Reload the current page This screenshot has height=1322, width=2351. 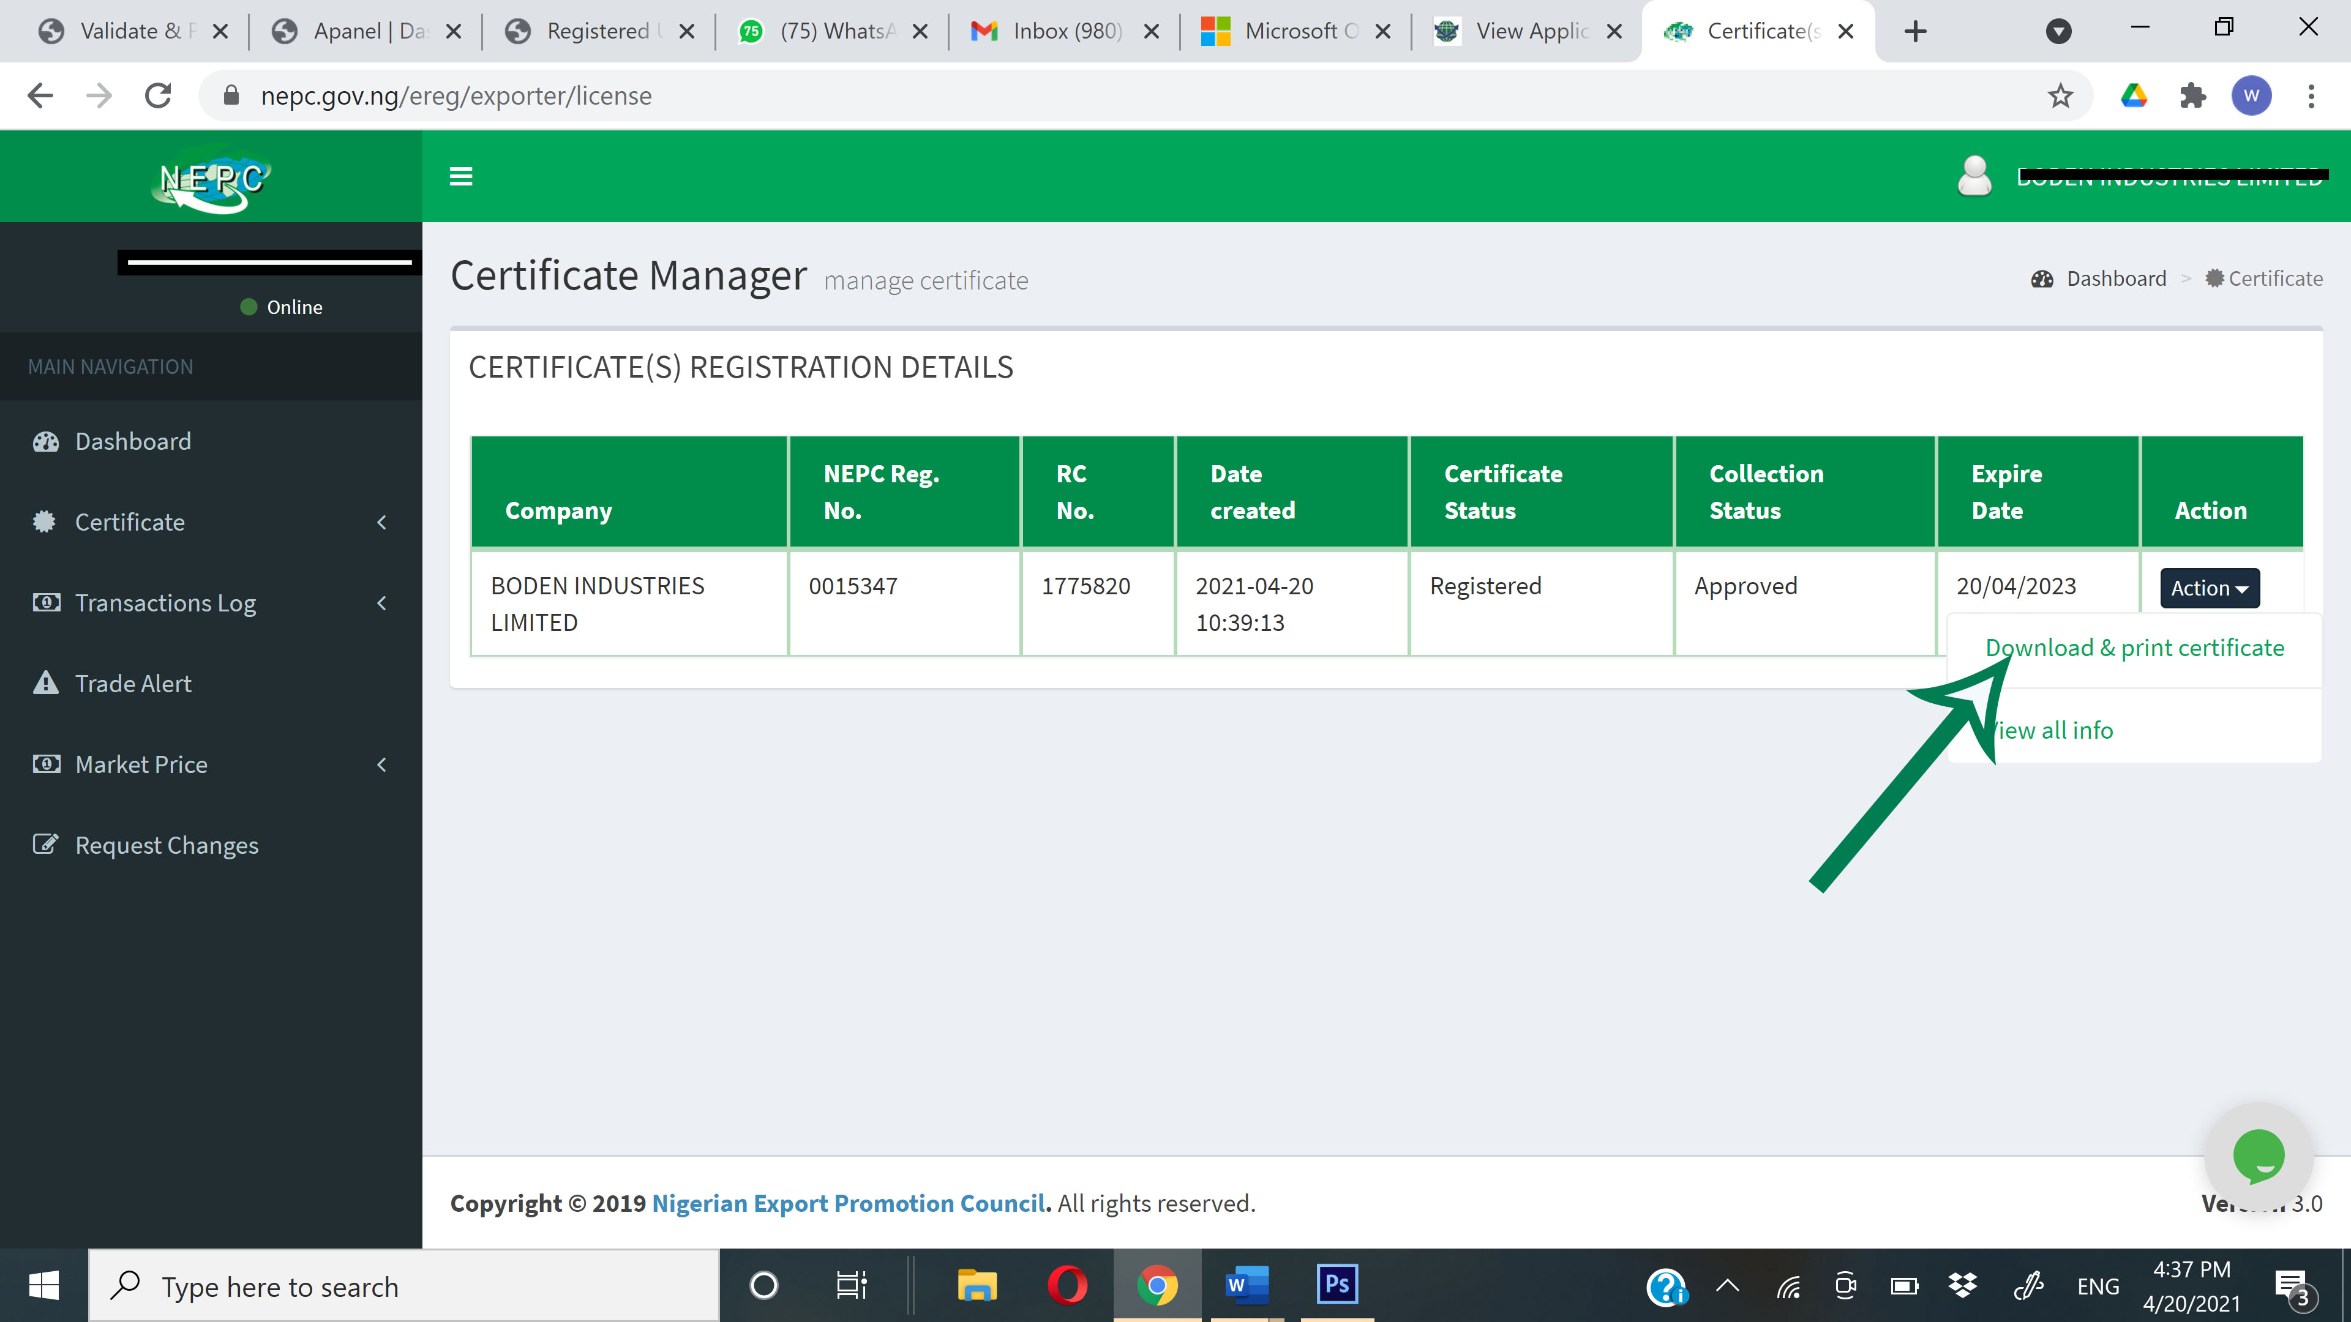click(x=159, y=96)
